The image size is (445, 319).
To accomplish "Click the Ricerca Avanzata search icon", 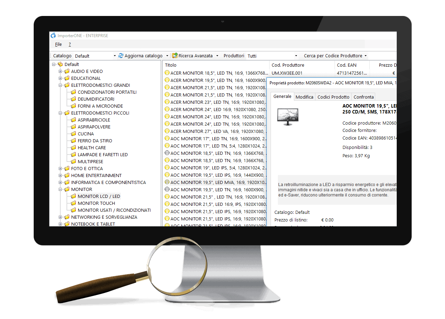I will tap(175, 56).
